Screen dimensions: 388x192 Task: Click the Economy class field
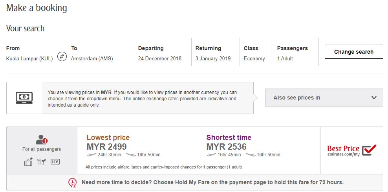coord(254,59)
